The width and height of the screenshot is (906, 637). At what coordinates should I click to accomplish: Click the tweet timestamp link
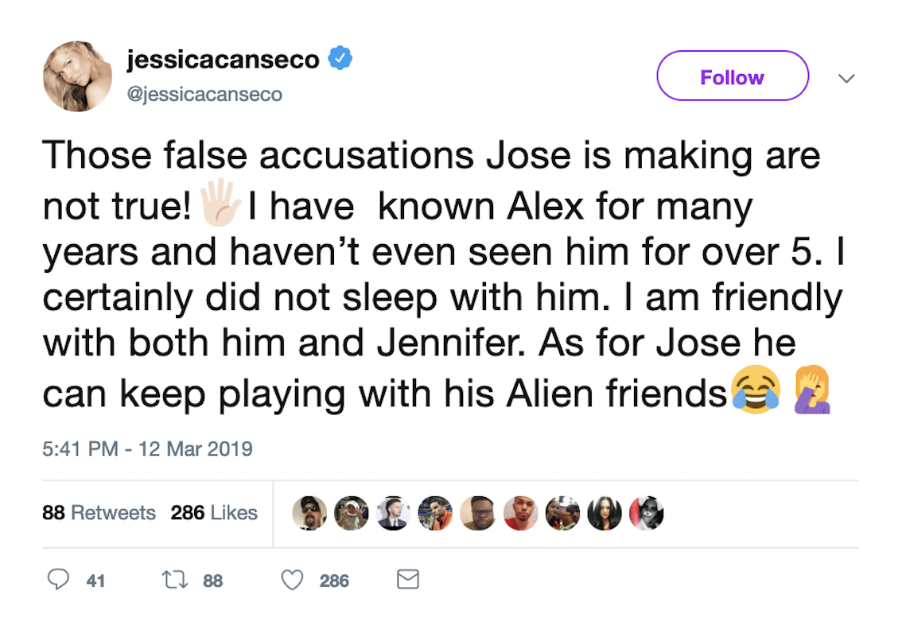147,449
